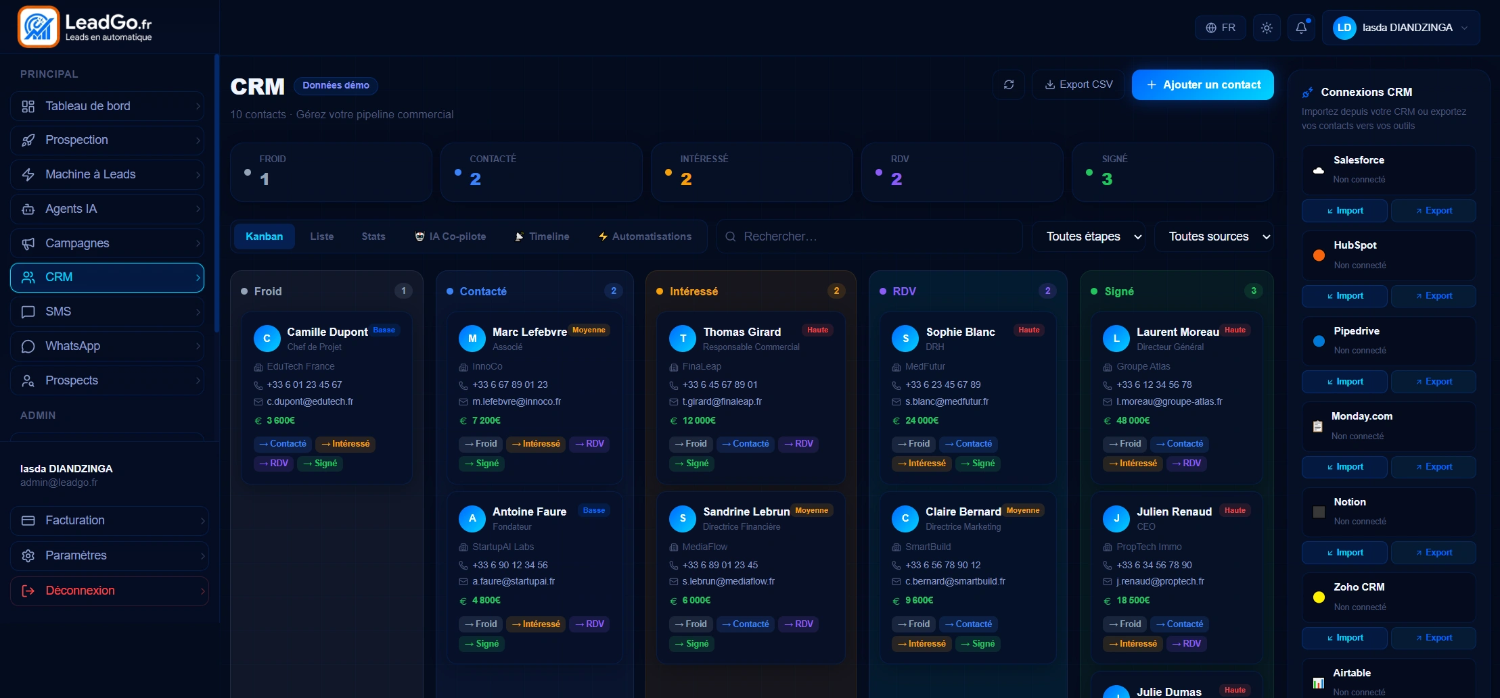Click Thomas Girard's avatar circle

click(683, 339)
